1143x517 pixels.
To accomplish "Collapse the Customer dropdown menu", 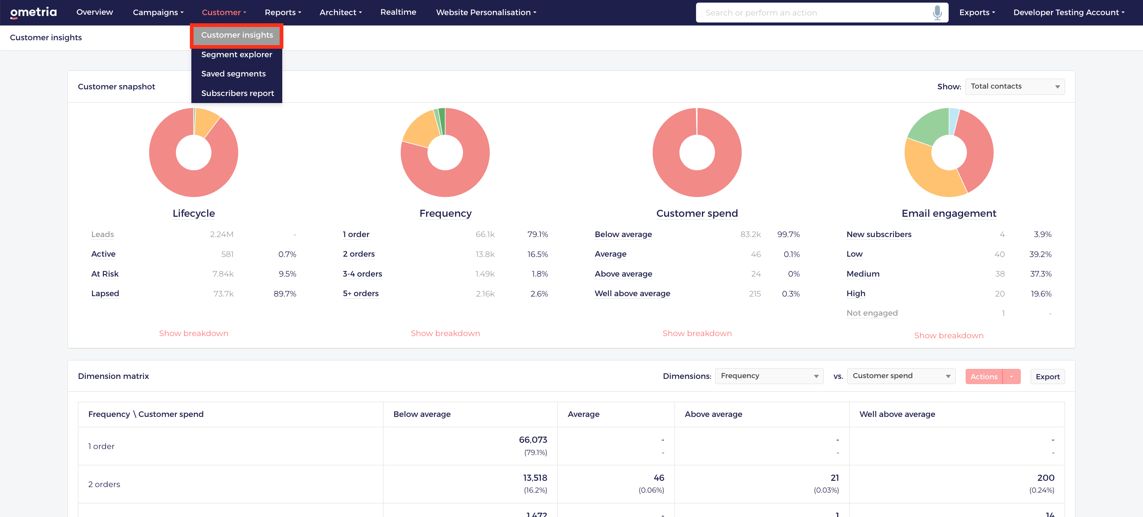I will (x=224, y=13).
